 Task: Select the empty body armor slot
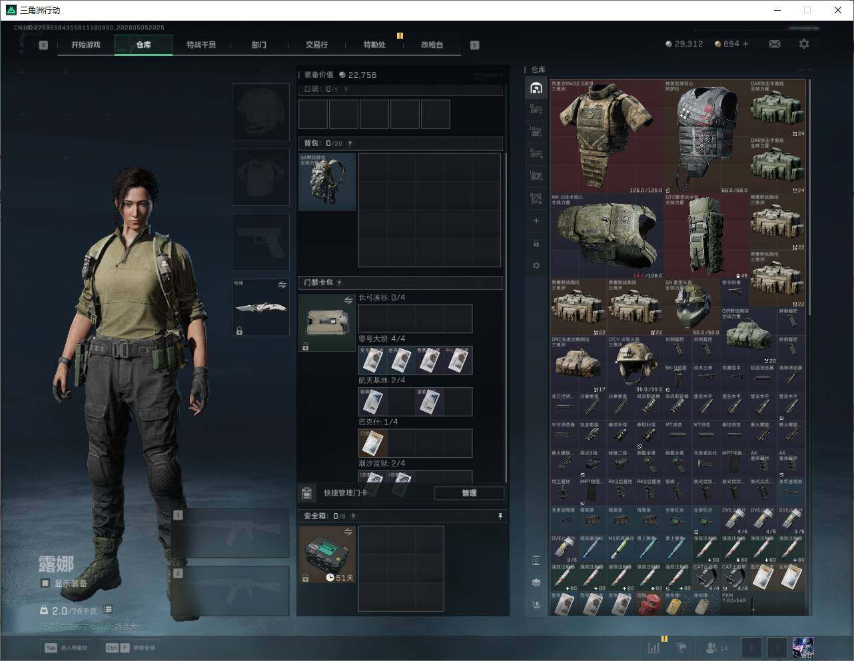coord(261,177)
